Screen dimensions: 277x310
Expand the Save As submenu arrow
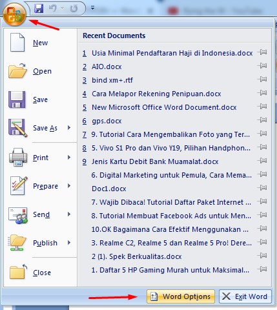69,128
